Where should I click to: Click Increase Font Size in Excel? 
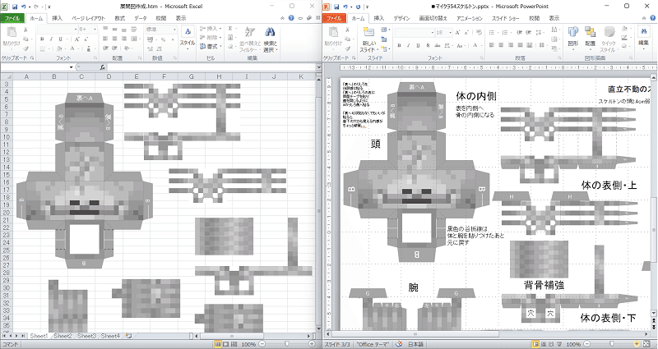(77, 39)
